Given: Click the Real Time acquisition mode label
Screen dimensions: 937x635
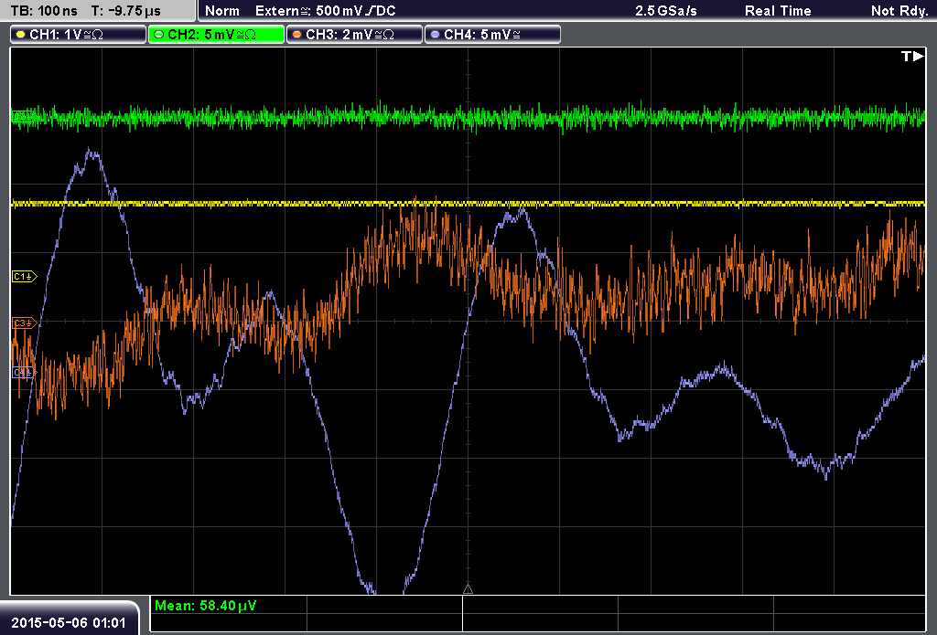Looking at the screenshot, I should point(778,11).
